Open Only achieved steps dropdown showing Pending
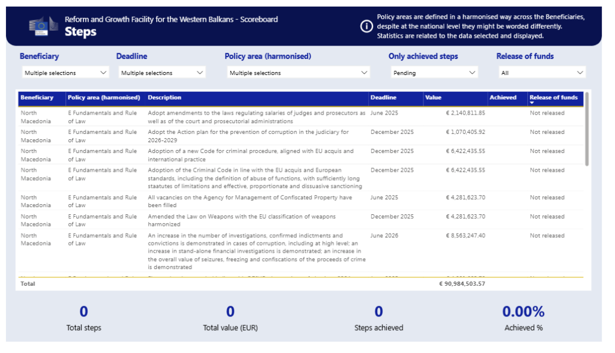The width and height of the screenshot is (615, 353). tap(432, 73)
